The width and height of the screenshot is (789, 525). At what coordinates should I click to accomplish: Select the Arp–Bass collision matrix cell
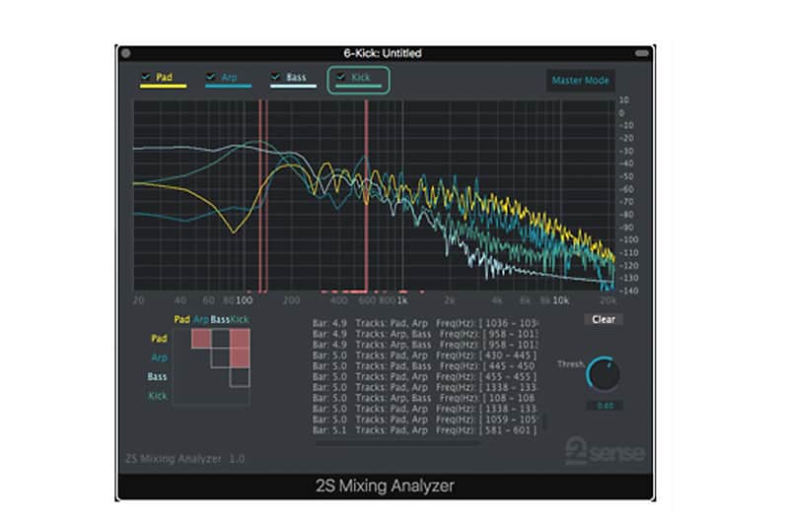[220, 358]
